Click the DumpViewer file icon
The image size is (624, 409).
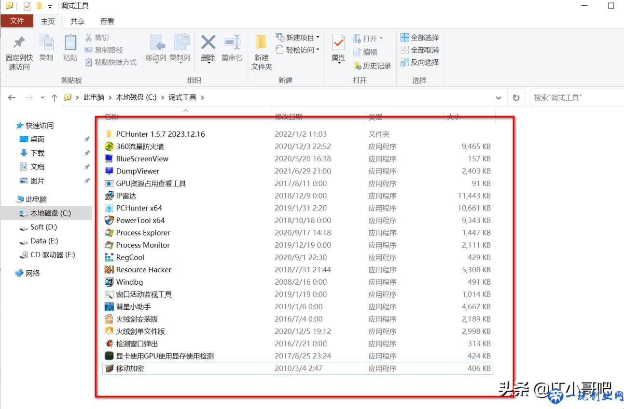[109, 171]
